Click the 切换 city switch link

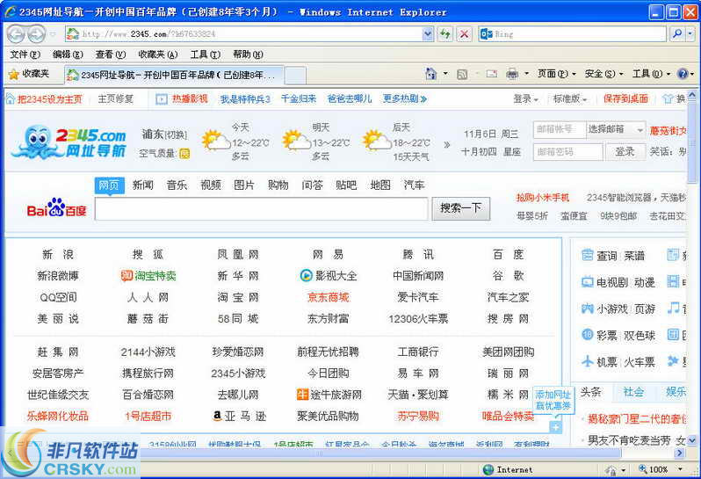(177, 134)
